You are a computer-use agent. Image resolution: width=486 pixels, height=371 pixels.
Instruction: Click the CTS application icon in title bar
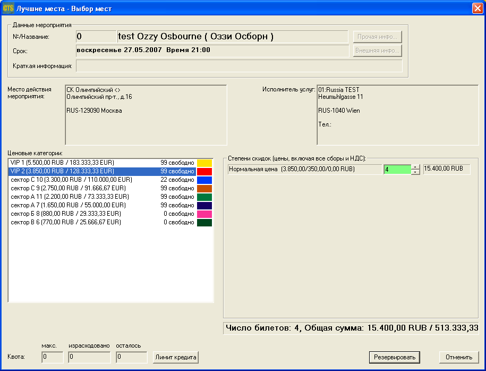point(8,8)
